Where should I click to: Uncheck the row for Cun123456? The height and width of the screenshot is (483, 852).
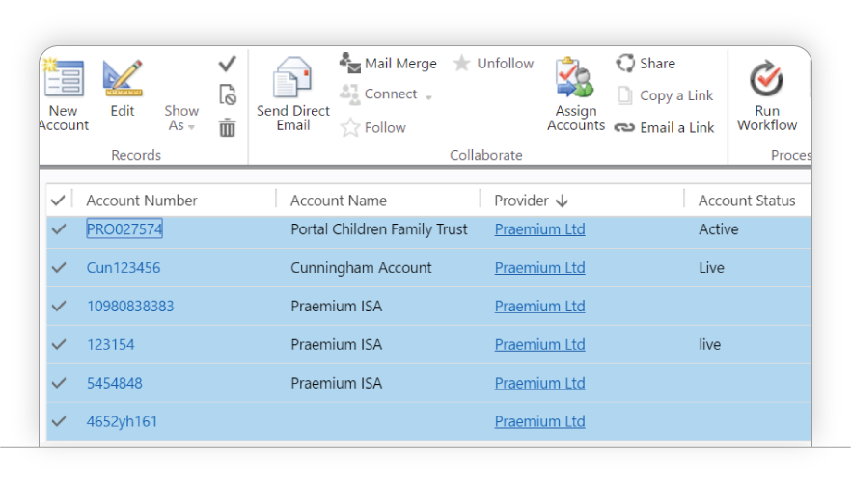pos(59,268)
